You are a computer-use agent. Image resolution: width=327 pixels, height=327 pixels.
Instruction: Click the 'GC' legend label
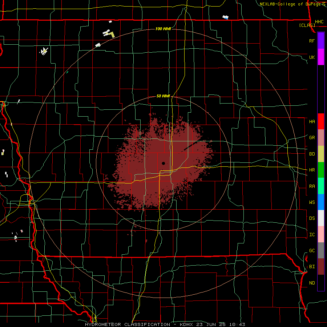pyautogui.click(x=312, y=251)
